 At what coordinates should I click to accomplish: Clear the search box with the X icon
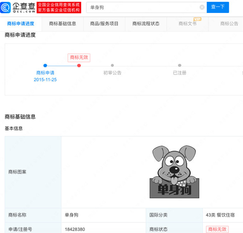click(202, 7)
